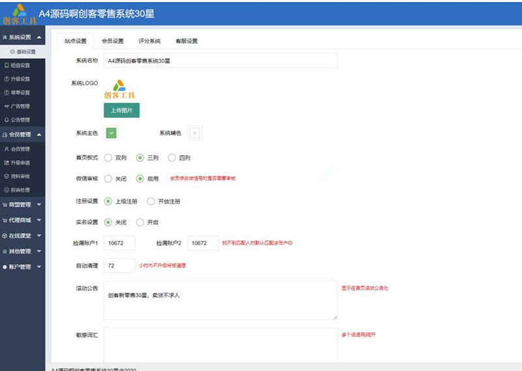Switch to the 会员设置 tab

(112, 41)
